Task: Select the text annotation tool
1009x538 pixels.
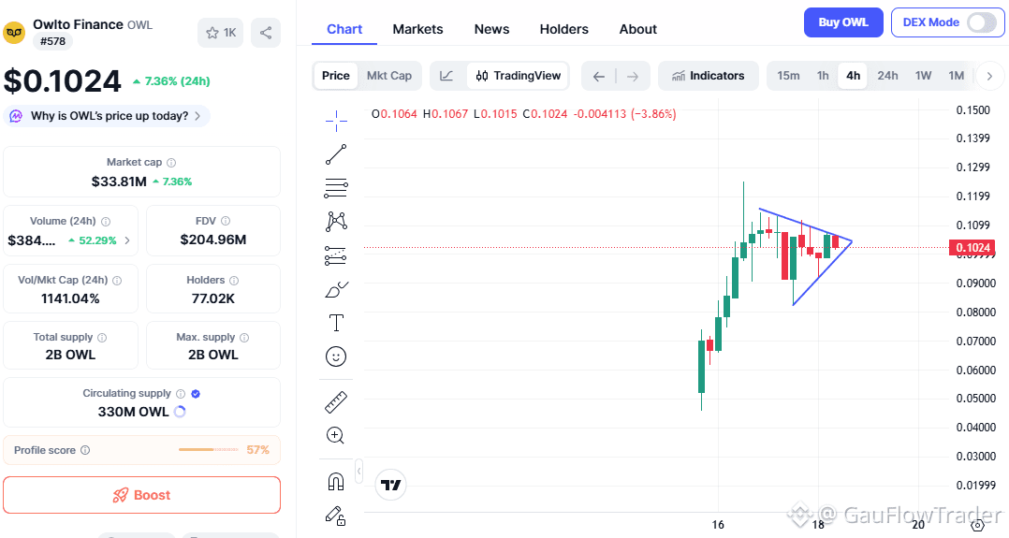Action: [336, 323]
